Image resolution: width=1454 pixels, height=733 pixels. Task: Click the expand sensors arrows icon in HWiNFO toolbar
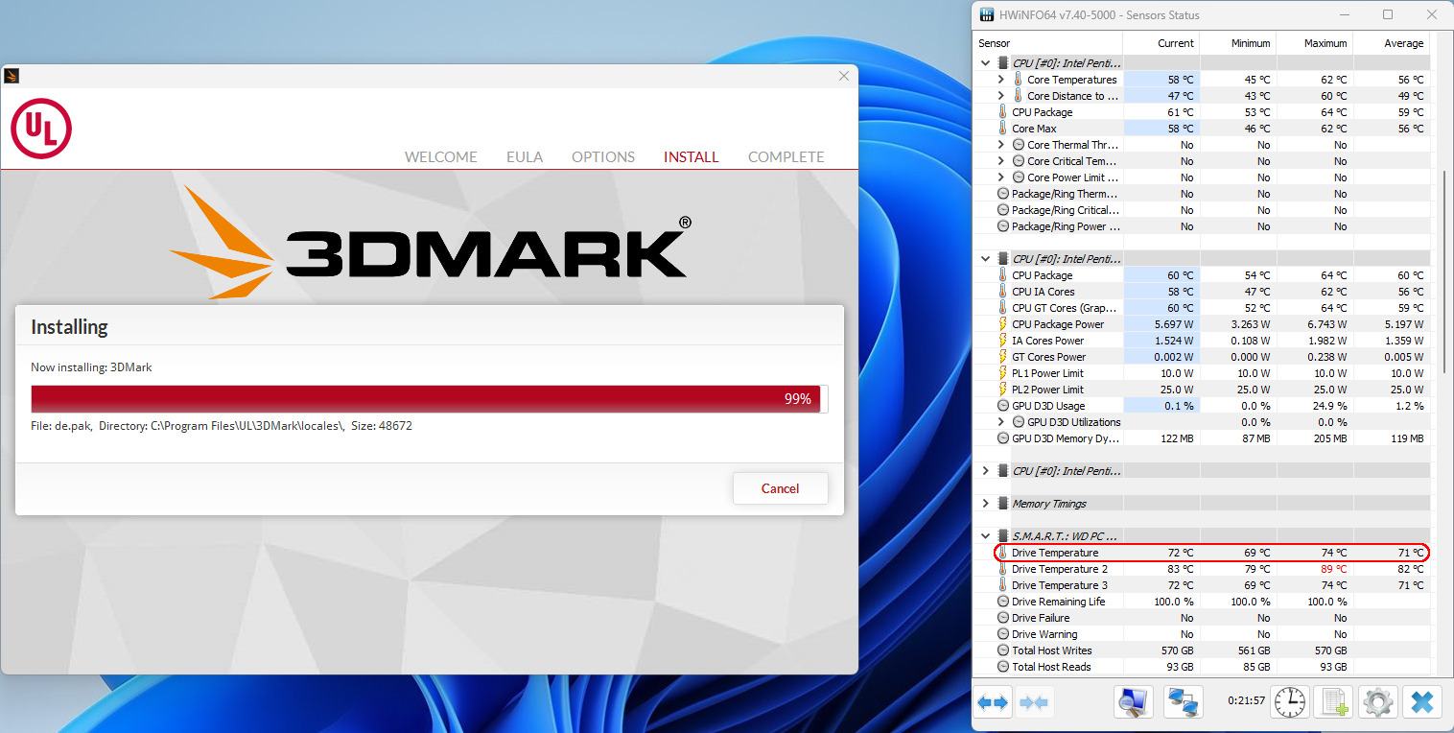tap(994, 702)
